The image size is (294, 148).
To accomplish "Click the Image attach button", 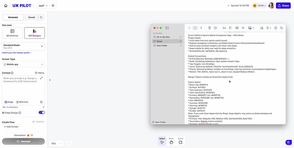I will coord(9,102).
